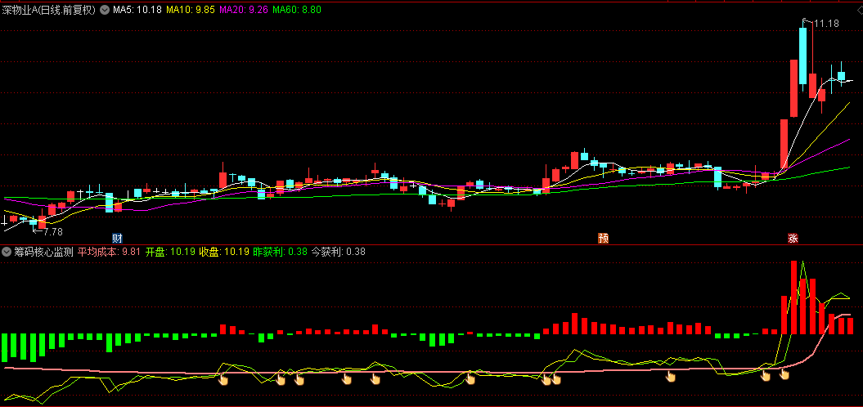Click the 昨获利: 0.38 value
863x407 pixels.
[280, 252]
